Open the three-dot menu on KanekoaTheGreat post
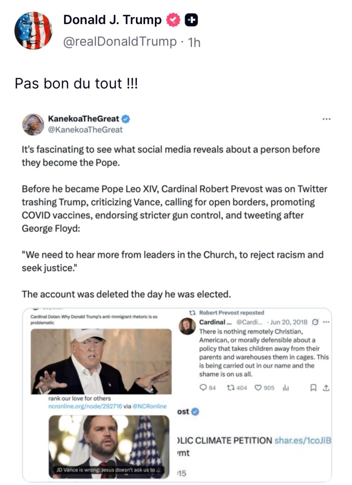 [326, 119]
